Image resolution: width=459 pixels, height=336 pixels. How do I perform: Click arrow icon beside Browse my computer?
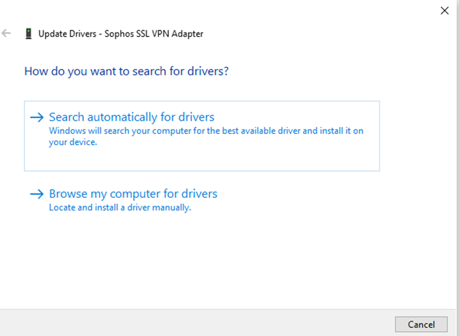coord(37,194)
